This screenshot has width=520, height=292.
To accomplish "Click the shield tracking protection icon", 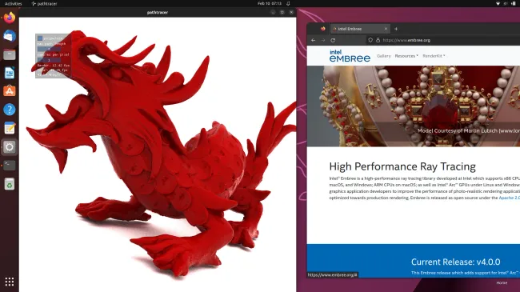I will click(x=370, y=40).
